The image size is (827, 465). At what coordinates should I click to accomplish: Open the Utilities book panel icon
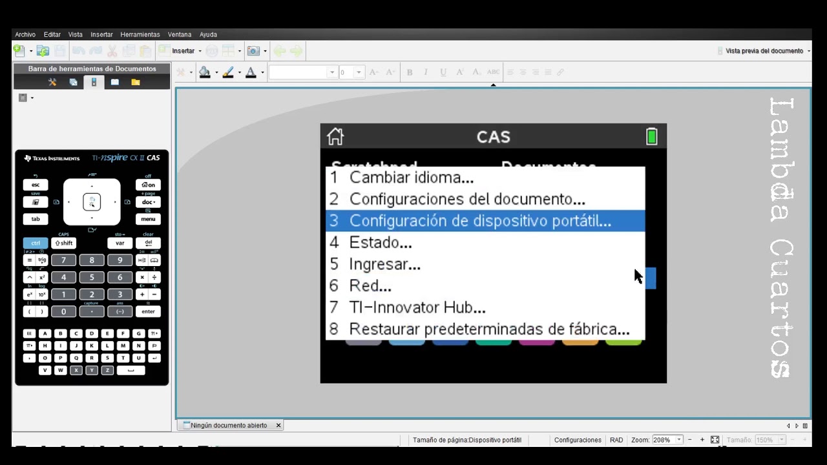pyautogui.click(x=114, y=82)
